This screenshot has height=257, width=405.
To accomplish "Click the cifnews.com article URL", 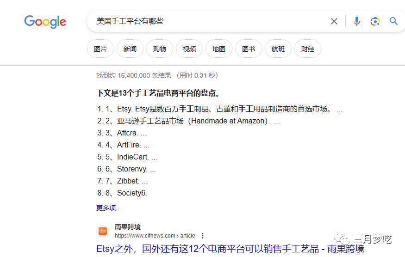I will click(x=155, y=236).
